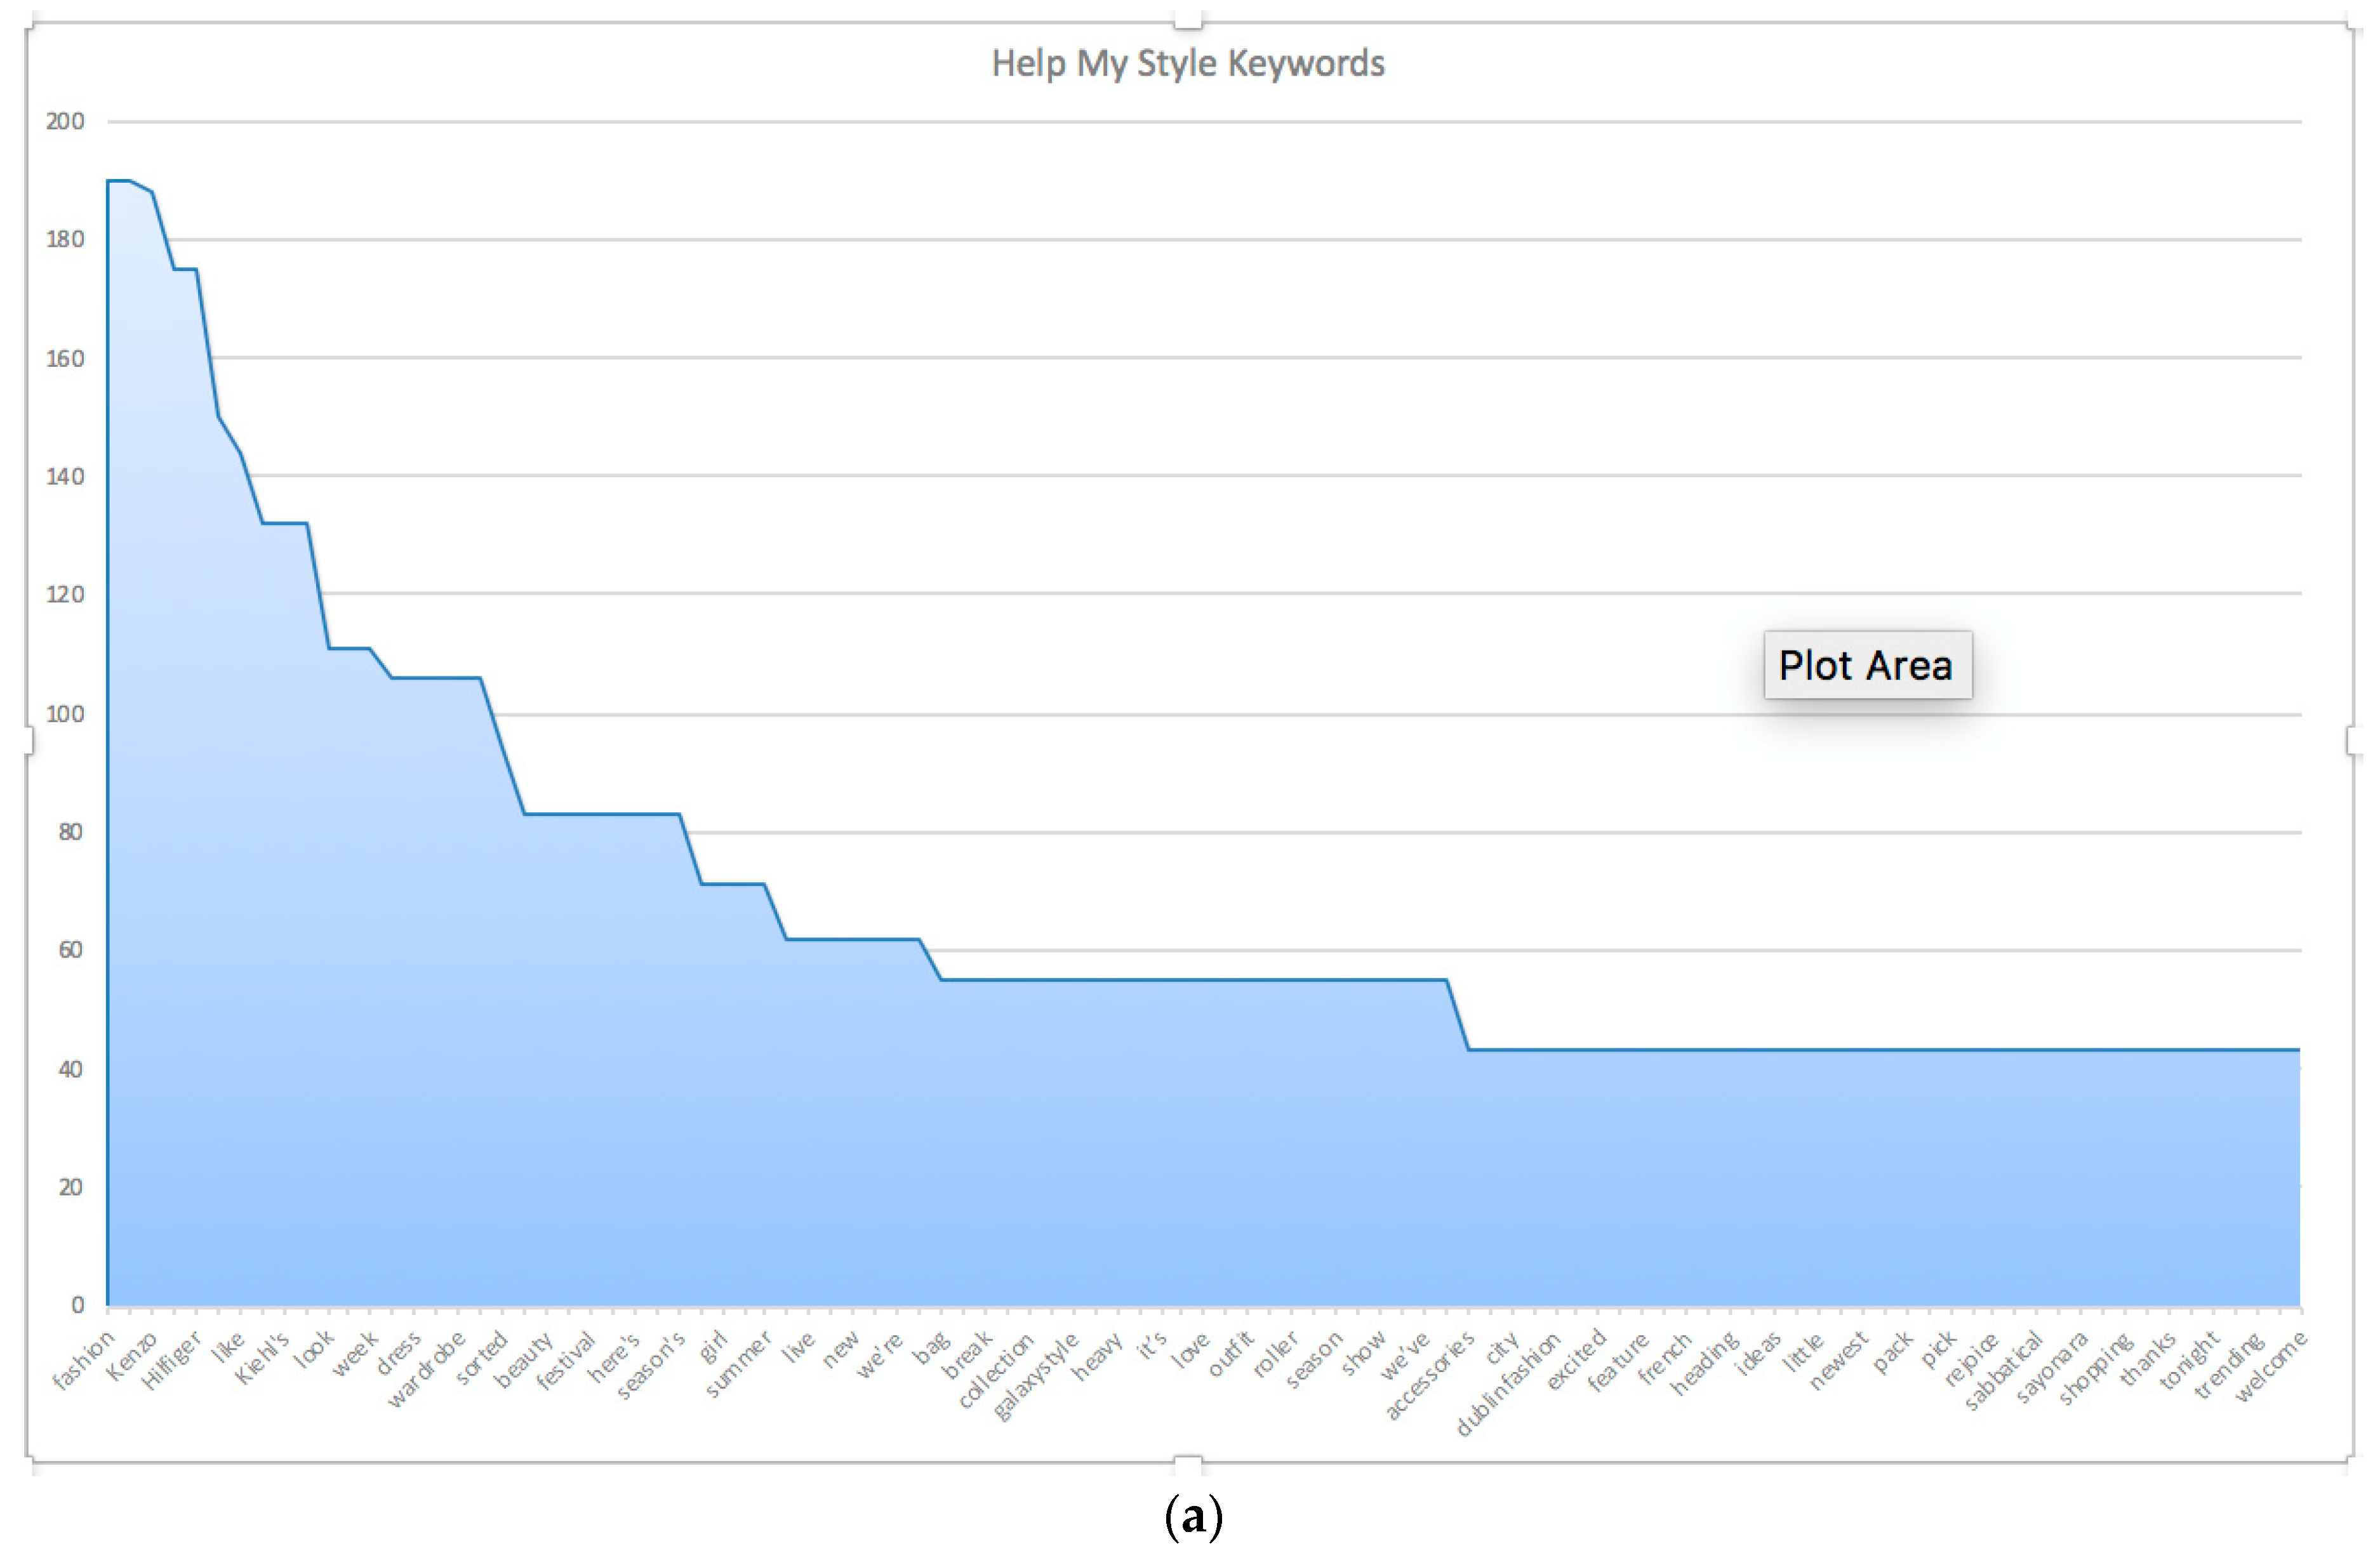2380x1565 pixels.
Task: Click the right-middle chart resize handle
Action: click(x=2353, y=741)
